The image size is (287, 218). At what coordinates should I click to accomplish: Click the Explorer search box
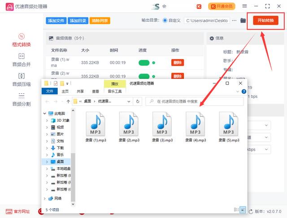pos(195,101)
